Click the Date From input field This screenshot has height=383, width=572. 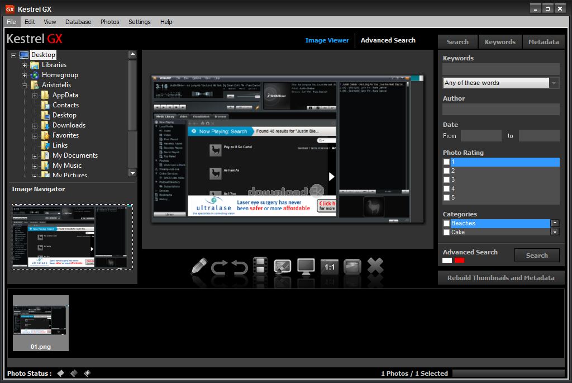pyautogui.click(x=481, y=135)
